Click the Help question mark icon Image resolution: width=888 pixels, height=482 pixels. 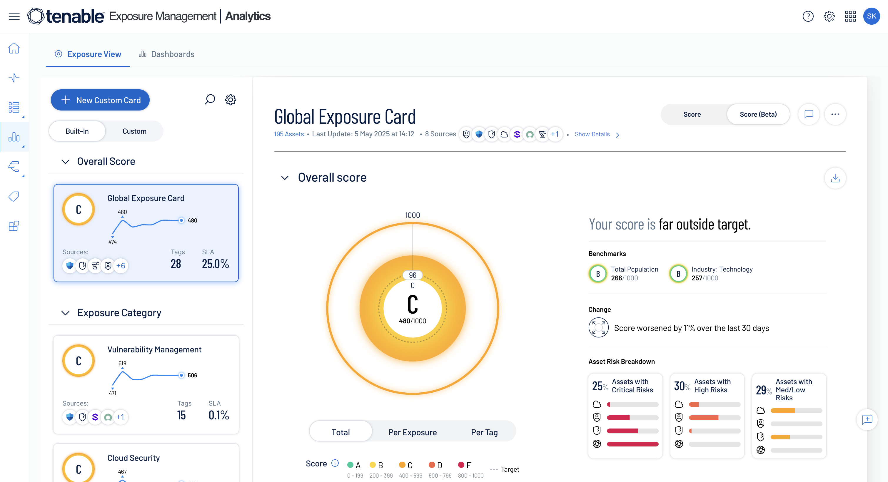click(808, 16)
